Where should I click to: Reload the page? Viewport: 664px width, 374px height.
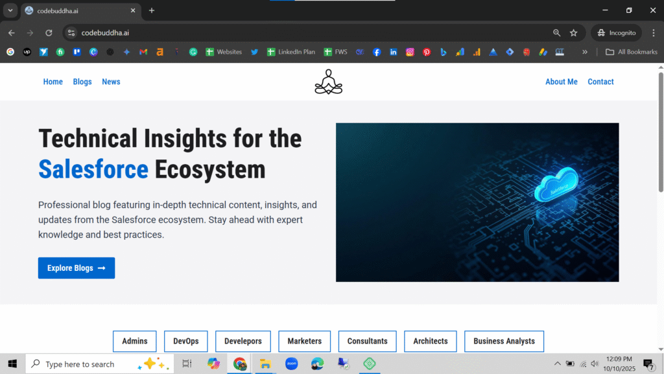49,33
